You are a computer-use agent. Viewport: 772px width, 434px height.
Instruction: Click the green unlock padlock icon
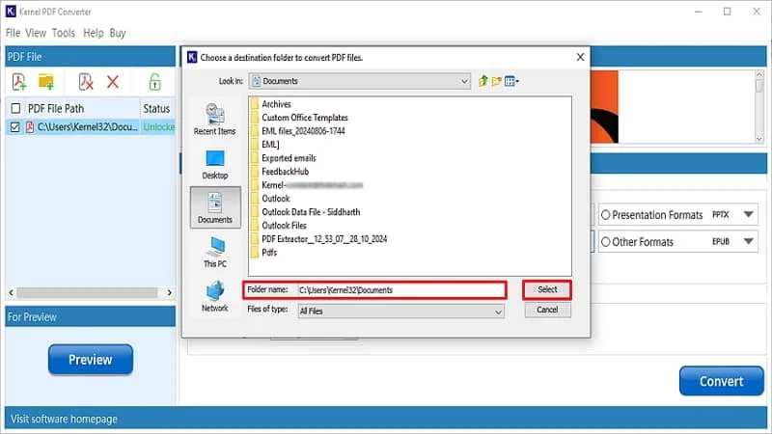(154, 82)
